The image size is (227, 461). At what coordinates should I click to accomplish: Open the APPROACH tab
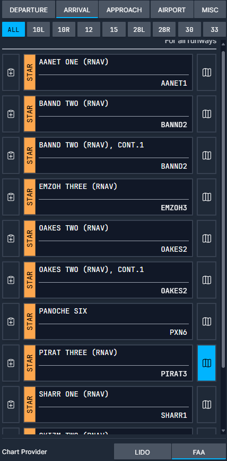tap(124, 10)
